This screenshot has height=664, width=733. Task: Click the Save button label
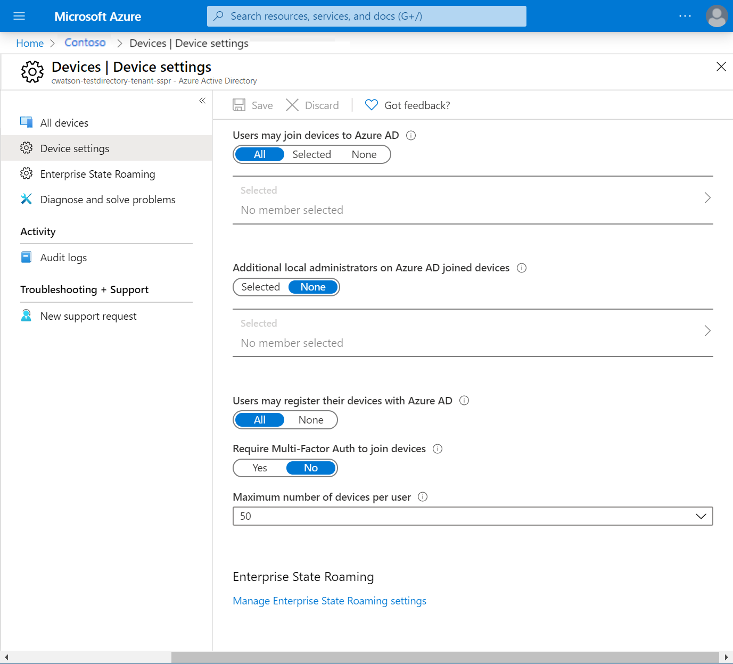coord(262,105)
